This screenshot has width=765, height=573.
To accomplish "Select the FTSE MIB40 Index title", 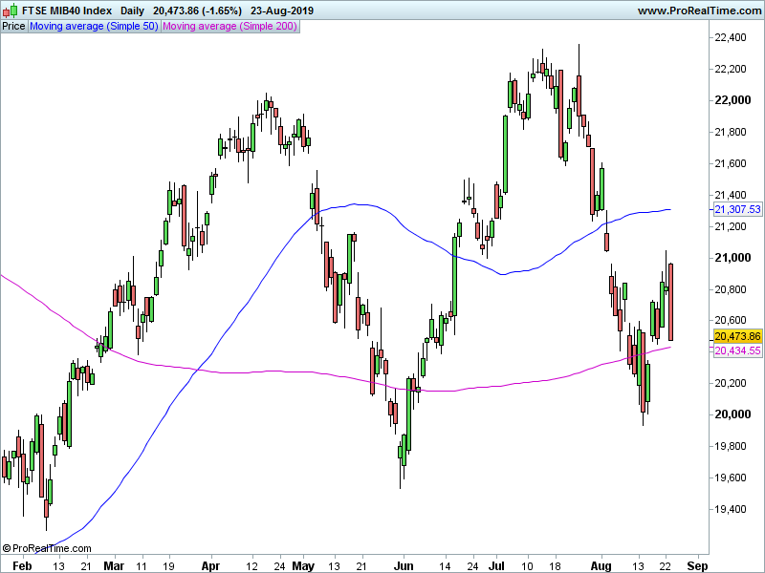I will [x=65, y=9].
